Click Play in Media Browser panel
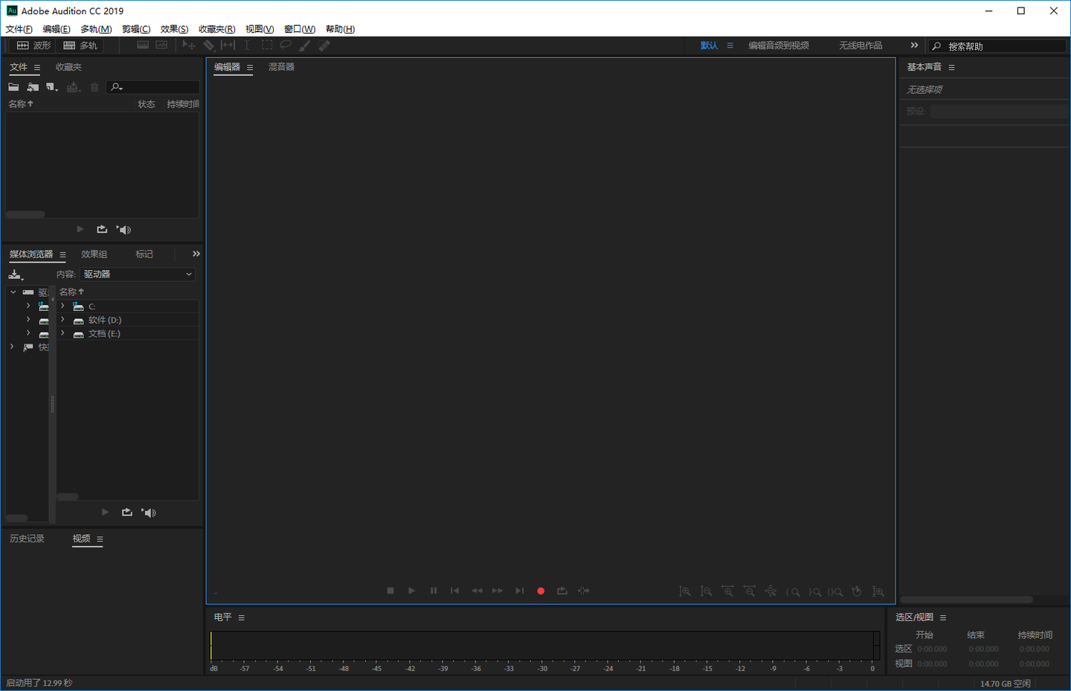 [x=105, y=512]
